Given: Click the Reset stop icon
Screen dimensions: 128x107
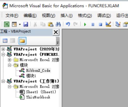Looking at the screenshot, I should click(101, 25).
